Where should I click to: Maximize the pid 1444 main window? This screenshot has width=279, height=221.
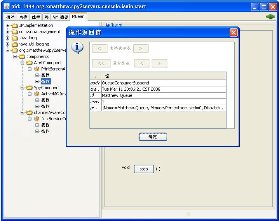[264, 7]
